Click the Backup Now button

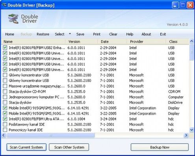160,147
